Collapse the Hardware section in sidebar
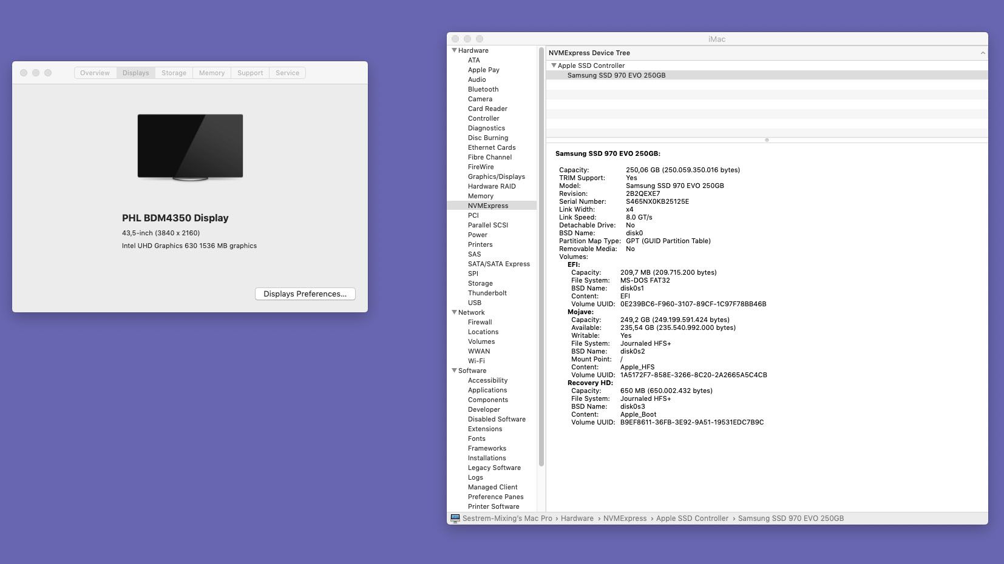 tap(454, 50)
